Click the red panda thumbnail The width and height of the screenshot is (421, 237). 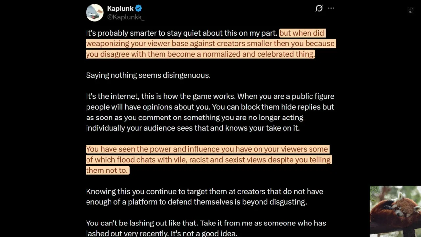pos(395,211)
